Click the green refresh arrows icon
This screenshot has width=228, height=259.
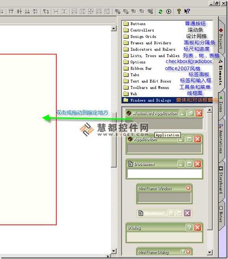[161, 11]
